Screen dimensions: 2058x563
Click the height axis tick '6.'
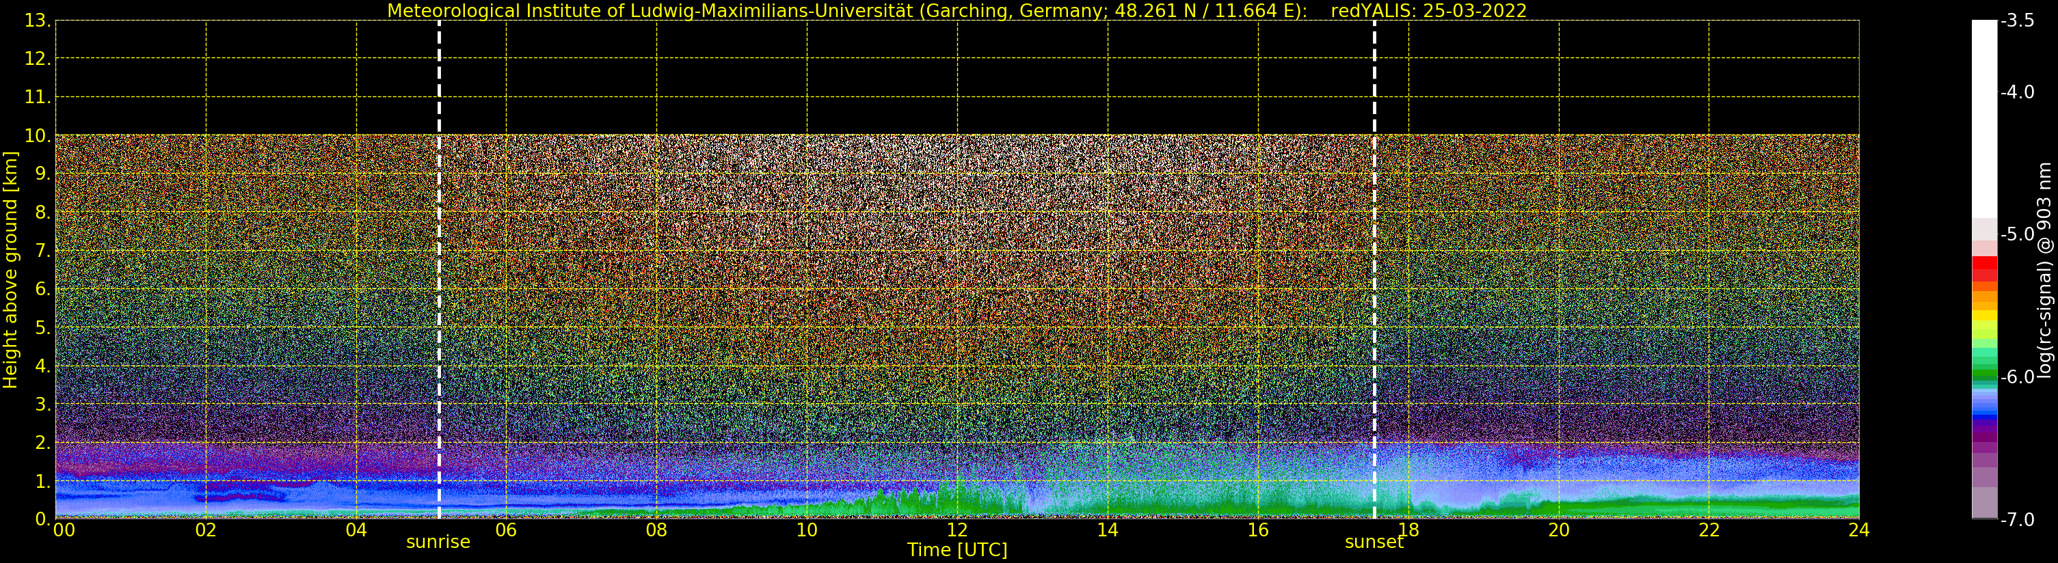pyautogui.click(x=43, y=289)
